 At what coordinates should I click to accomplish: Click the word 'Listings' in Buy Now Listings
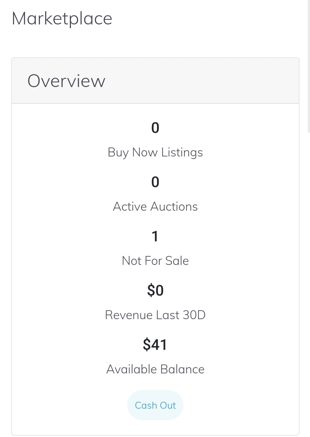click(182, 152)
